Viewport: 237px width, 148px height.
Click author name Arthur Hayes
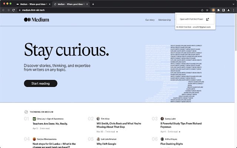(x=171, y=139)
